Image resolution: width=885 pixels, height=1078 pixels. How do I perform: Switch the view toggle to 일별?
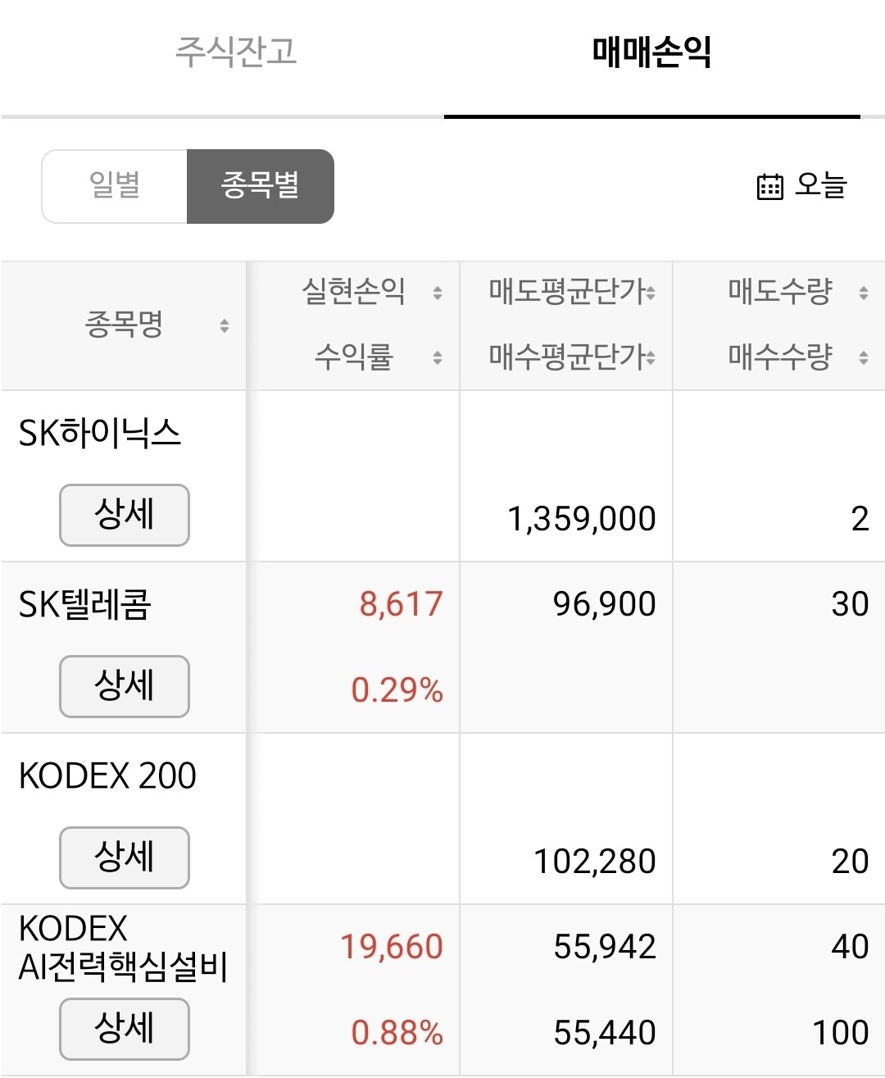coord(115,186)
